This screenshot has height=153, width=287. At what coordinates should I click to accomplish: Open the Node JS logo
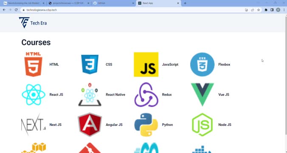[x=202, y=125]
